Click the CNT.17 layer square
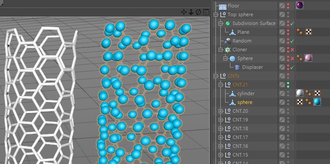Image resolution: width=330 pixels, height=164 pixels. coord(282,138)
